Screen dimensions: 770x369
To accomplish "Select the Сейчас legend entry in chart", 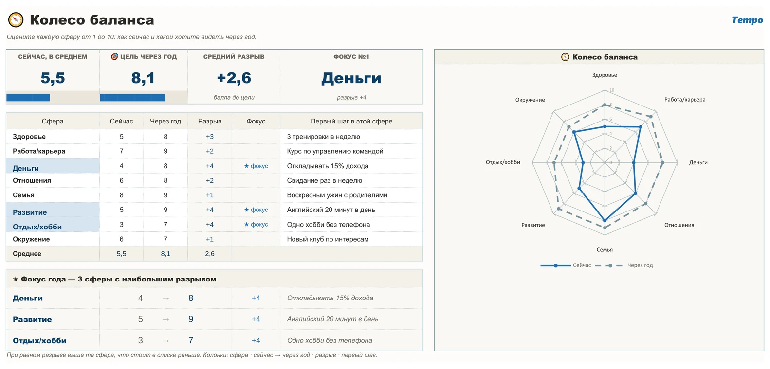I will [566, 265].
